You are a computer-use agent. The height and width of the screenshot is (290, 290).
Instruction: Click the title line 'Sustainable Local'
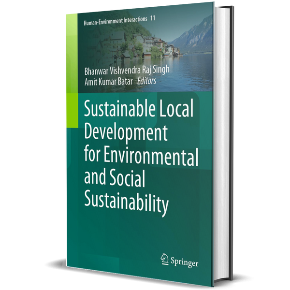(x=139, y=108)
